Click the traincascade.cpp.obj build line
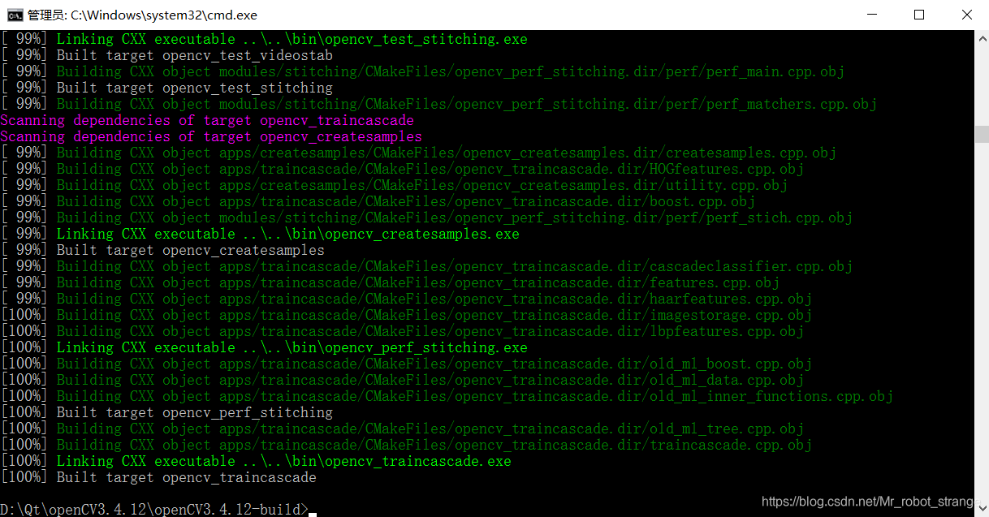The height and width of the screenshot is (517, 989). [x=406, y=445]
